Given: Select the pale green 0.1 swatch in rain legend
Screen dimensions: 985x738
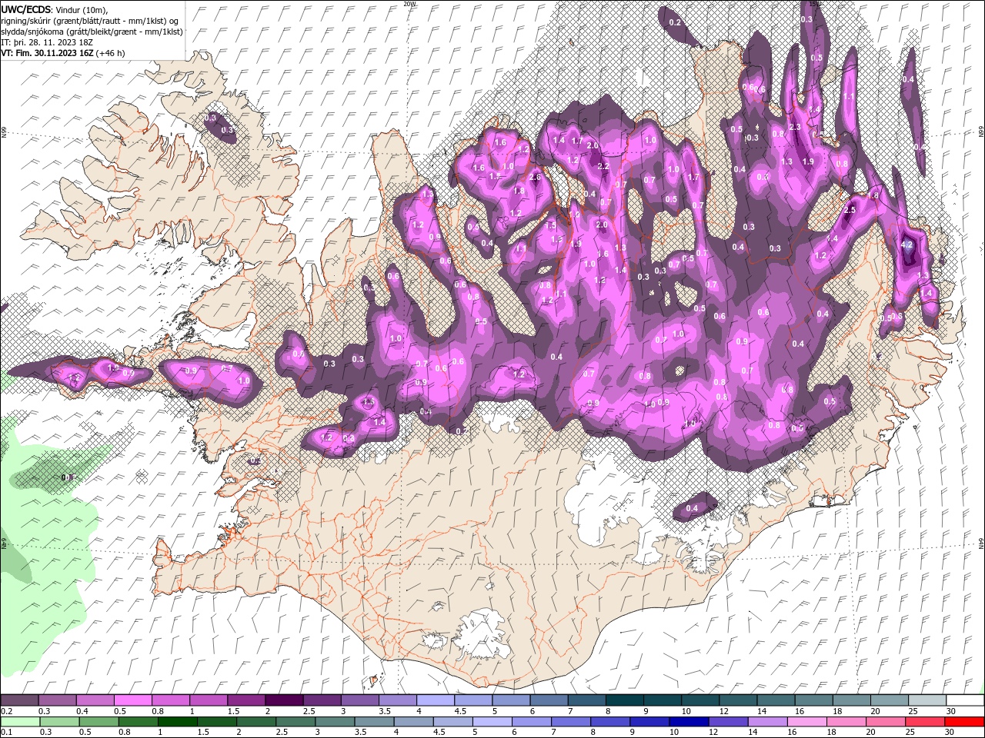Looking at the screenshot, I should 20,722.
